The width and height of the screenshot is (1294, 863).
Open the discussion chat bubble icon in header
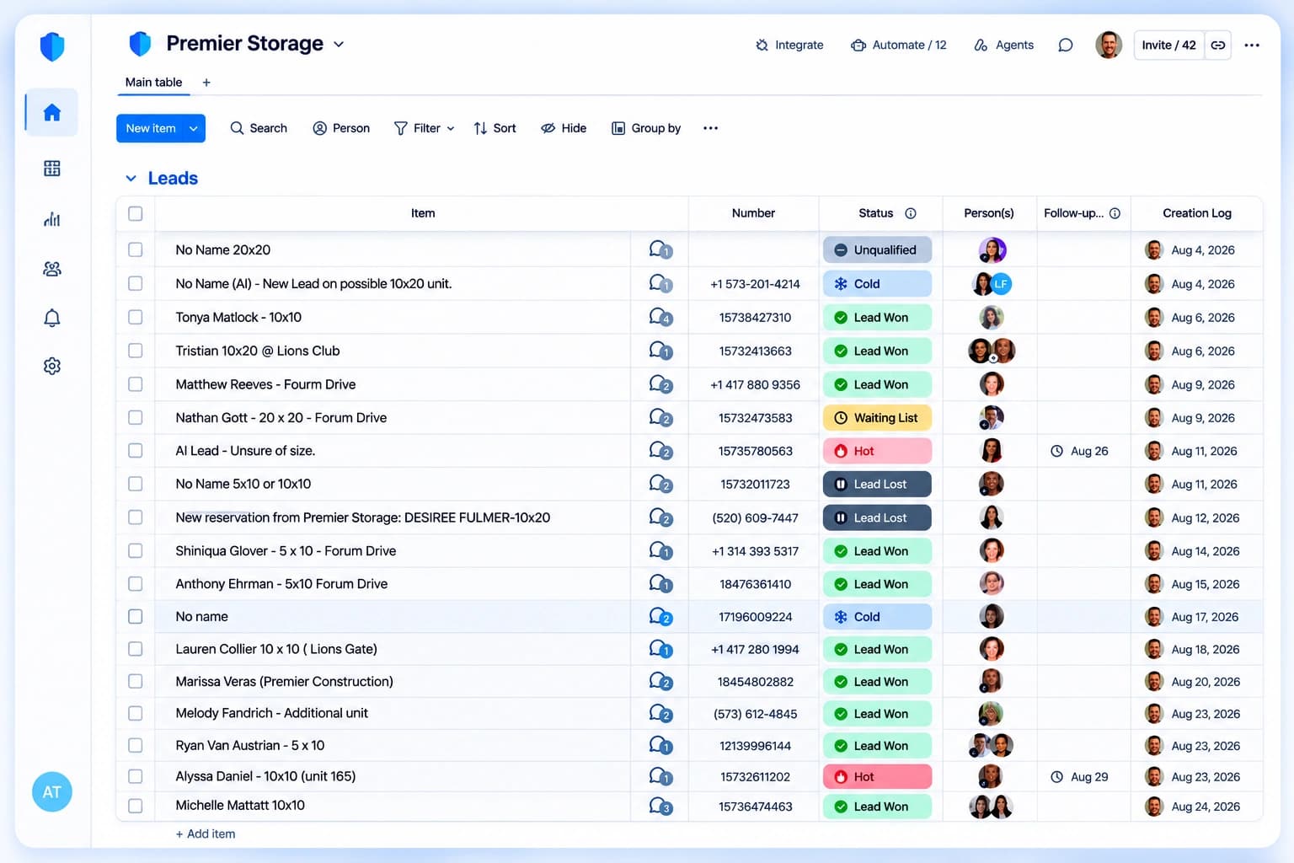tap(1066, 45)
